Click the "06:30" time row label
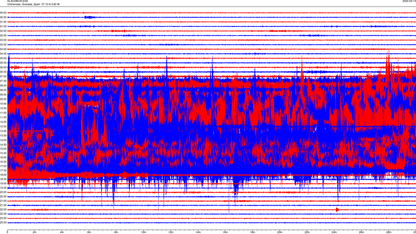416x234 pixels. coord(3,71)
